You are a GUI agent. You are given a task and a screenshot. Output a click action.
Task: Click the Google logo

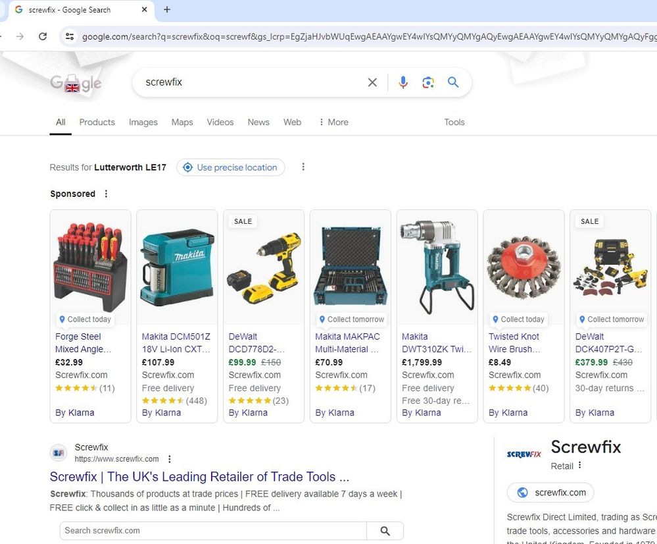tap(76, 83)
